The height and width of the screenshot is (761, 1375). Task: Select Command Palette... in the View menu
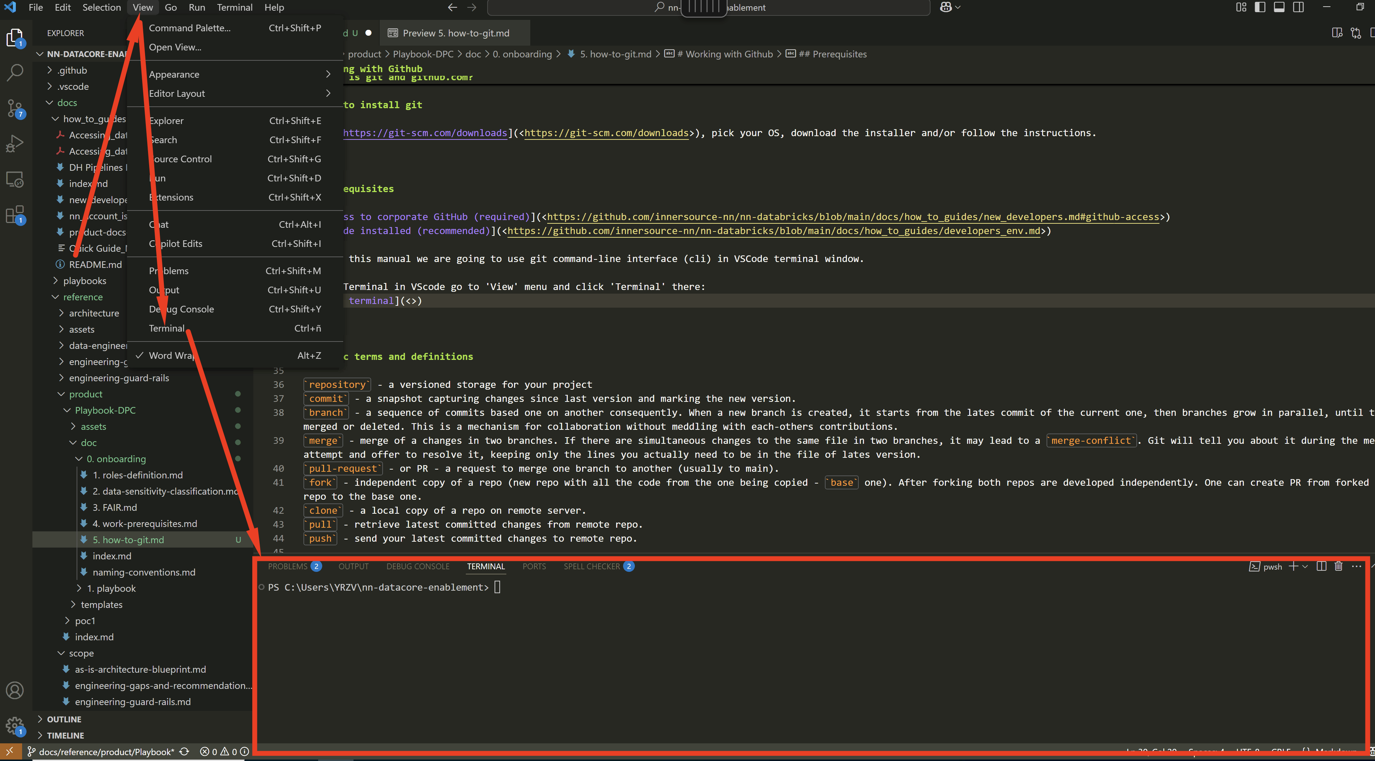tap(235, 28)
